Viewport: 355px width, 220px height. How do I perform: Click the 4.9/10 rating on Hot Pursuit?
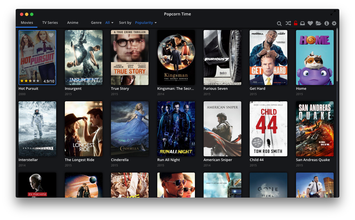(49, 81)
